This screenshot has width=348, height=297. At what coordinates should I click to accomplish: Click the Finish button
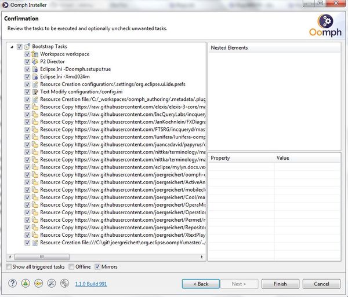pyautogui.click(x=280, y=284)
